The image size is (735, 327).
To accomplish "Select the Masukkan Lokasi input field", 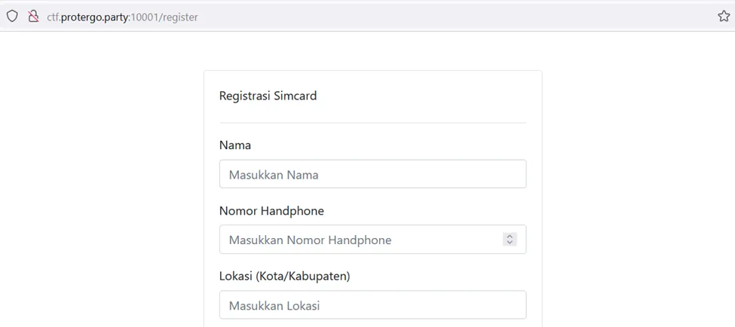I will coord(372,305).
